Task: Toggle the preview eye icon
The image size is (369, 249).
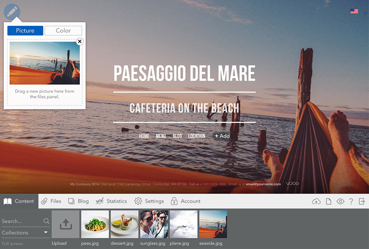Action: pyautogui.click(x=340, y=201)
